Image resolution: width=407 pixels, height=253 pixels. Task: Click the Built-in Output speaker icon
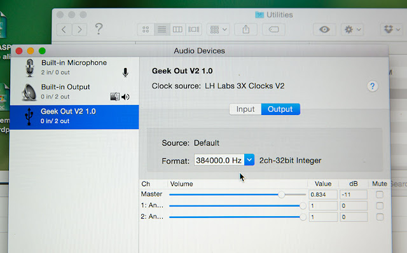pyautogui.click(x=29, y=92)
